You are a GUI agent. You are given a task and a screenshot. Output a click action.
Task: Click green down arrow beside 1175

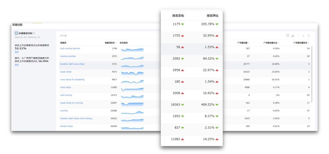point(182,24)
